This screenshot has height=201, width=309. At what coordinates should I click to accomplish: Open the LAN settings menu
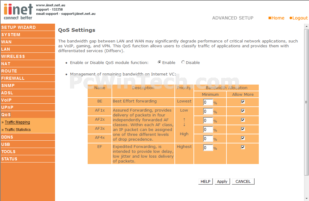click(28, 49)
